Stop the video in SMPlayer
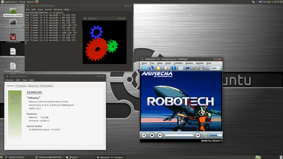 (152, 135)
